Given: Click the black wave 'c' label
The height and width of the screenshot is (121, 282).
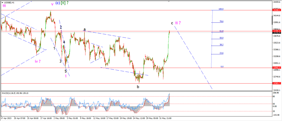Looking at the screenshot, I should (172, 23).
